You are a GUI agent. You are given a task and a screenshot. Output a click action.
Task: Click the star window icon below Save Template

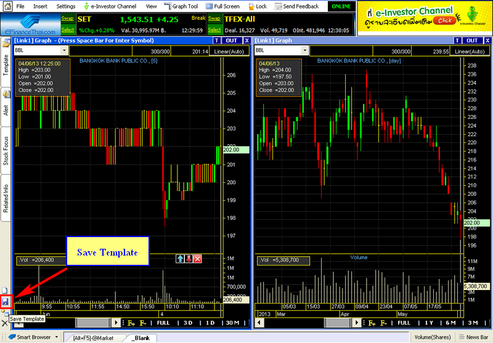click(4, 312)
